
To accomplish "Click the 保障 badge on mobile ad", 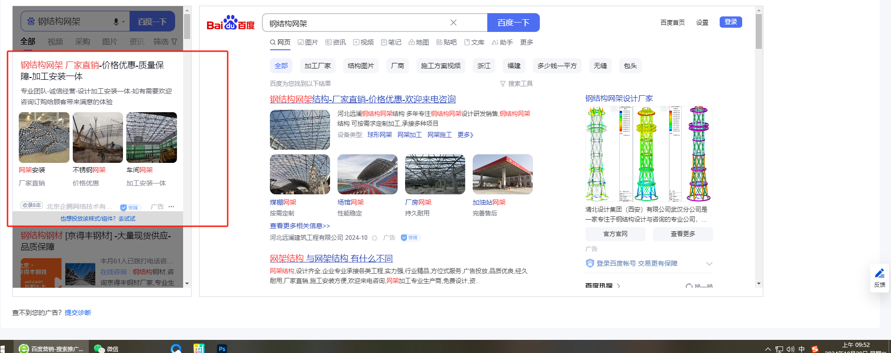I will (130, 207).
